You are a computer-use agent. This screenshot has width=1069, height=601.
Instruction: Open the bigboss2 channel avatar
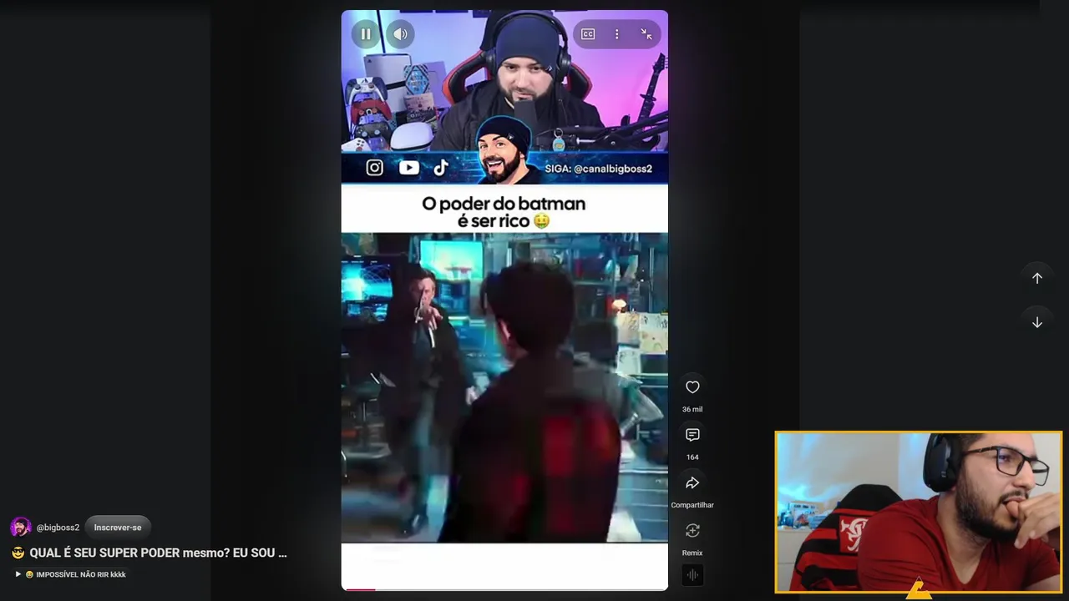pyautogui.click(x=21, y=528)
